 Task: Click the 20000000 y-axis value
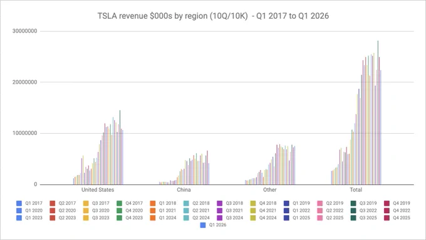(x=24, y=82)
